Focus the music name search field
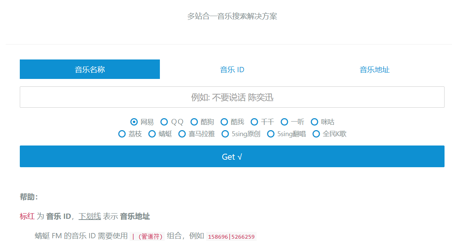 (232, 97)
